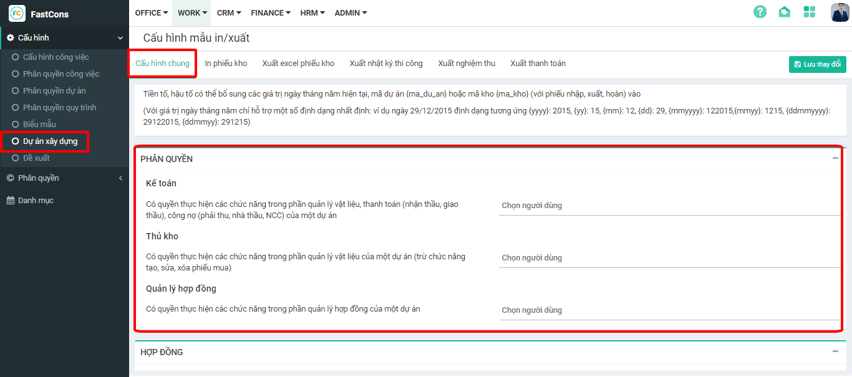Click the Kế toán user selection field

pos(669,206)
